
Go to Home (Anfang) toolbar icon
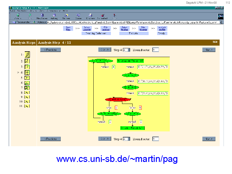(x=54, y=16)
